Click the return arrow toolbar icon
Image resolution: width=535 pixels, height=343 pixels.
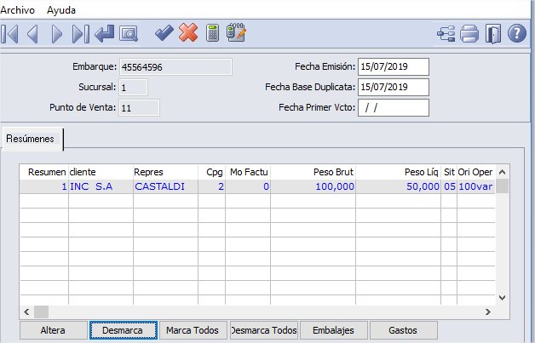pos(105,34)
